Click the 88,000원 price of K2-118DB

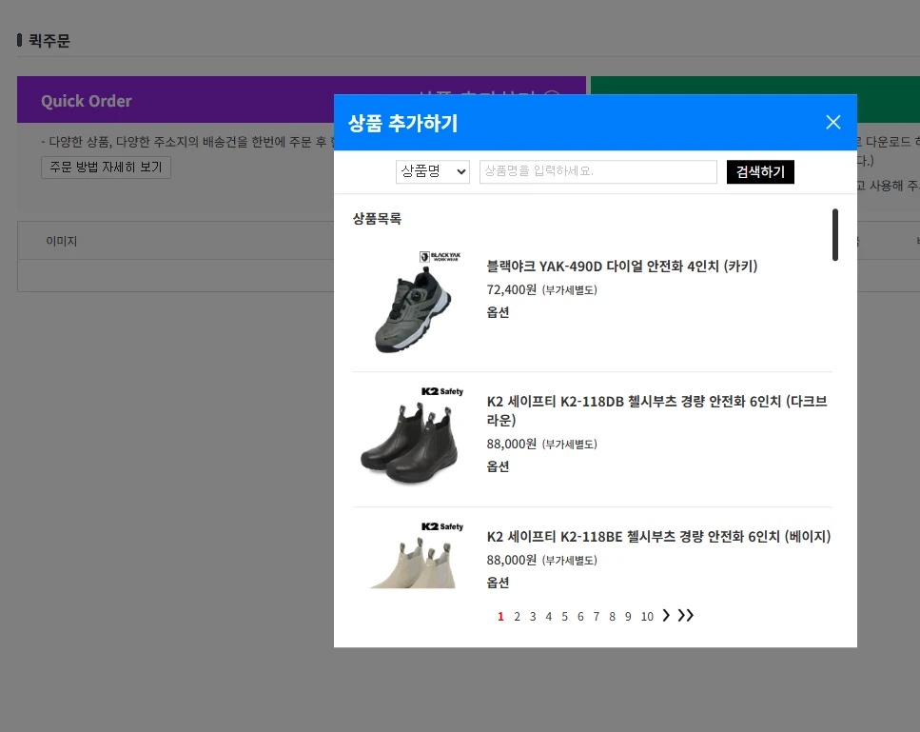511,444
